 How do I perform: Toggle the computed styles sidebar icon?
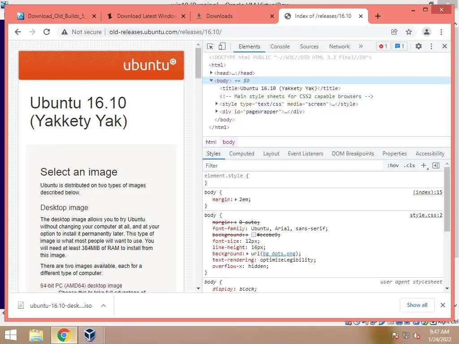pyautogui.click(x=436, y=166)
